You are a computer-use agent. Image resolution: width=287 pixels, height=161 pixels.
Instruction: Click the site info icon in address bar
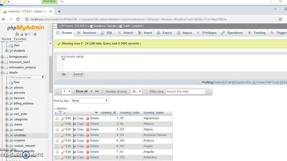pos(27,19)
